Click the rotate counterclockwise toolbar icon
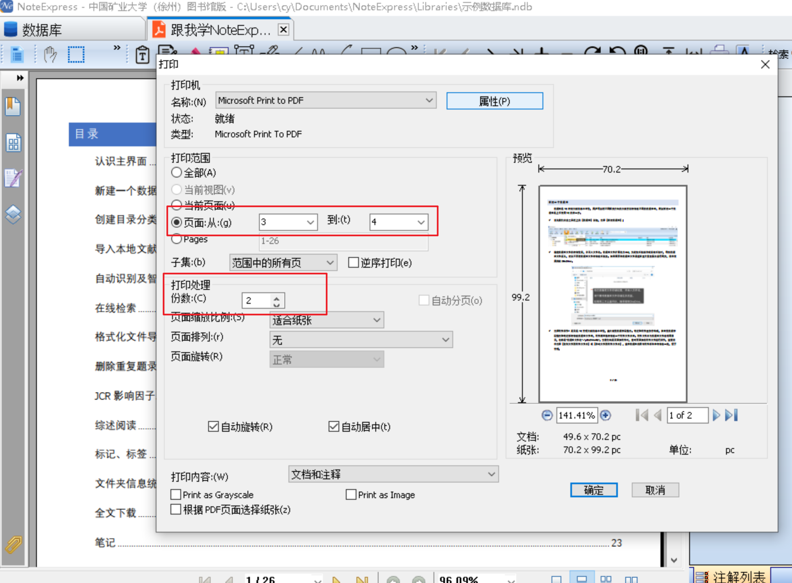The width and height of the screenshot is (792, 583). 617,52
